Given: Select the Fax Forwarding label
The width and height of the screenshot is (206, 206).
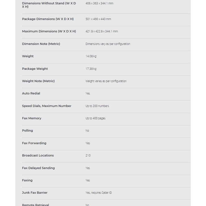Looking at the screenshot, I should click(34, 143).
